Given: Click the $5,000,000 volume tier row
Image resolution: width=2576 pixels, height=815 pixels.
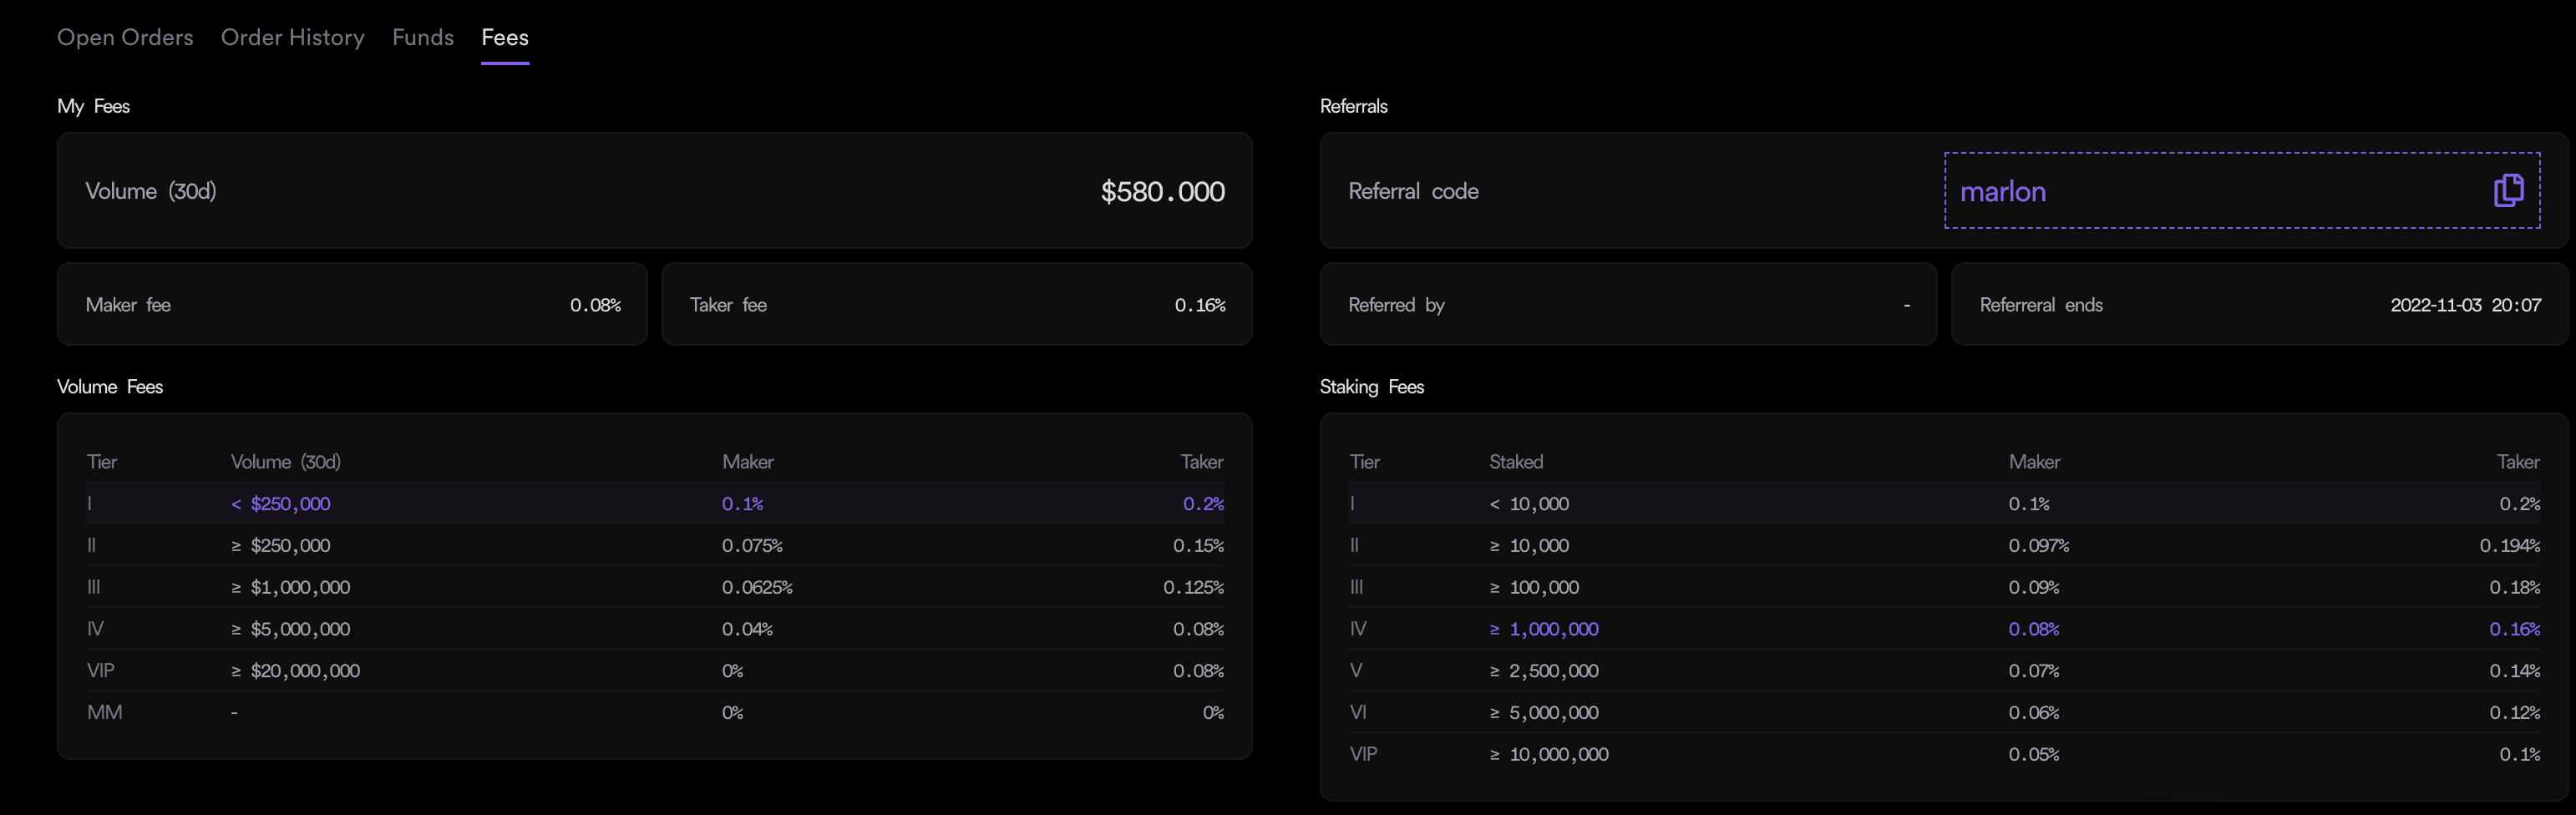Looking at the screenshot, I should [x=655, y=629].
